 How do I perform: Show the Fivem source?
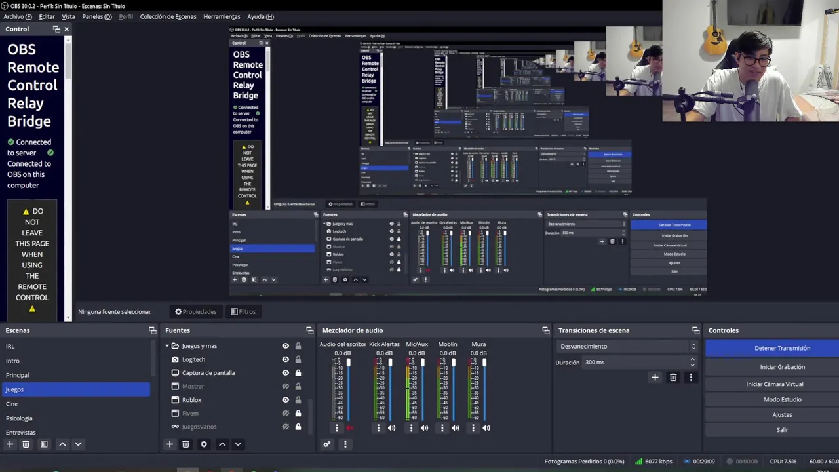[285, 414]
